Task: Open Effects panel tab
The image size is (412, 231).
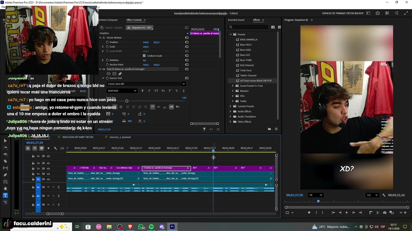Action: 257,20
